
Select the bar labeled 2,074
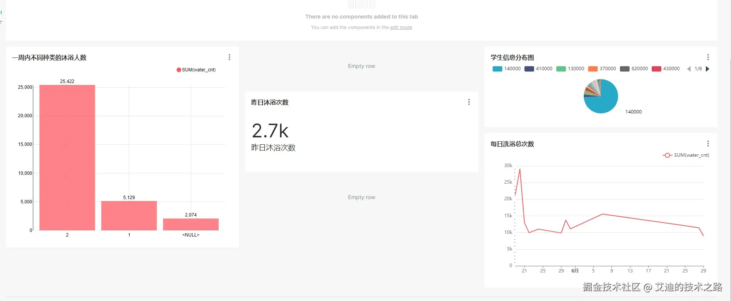[191, 225]
